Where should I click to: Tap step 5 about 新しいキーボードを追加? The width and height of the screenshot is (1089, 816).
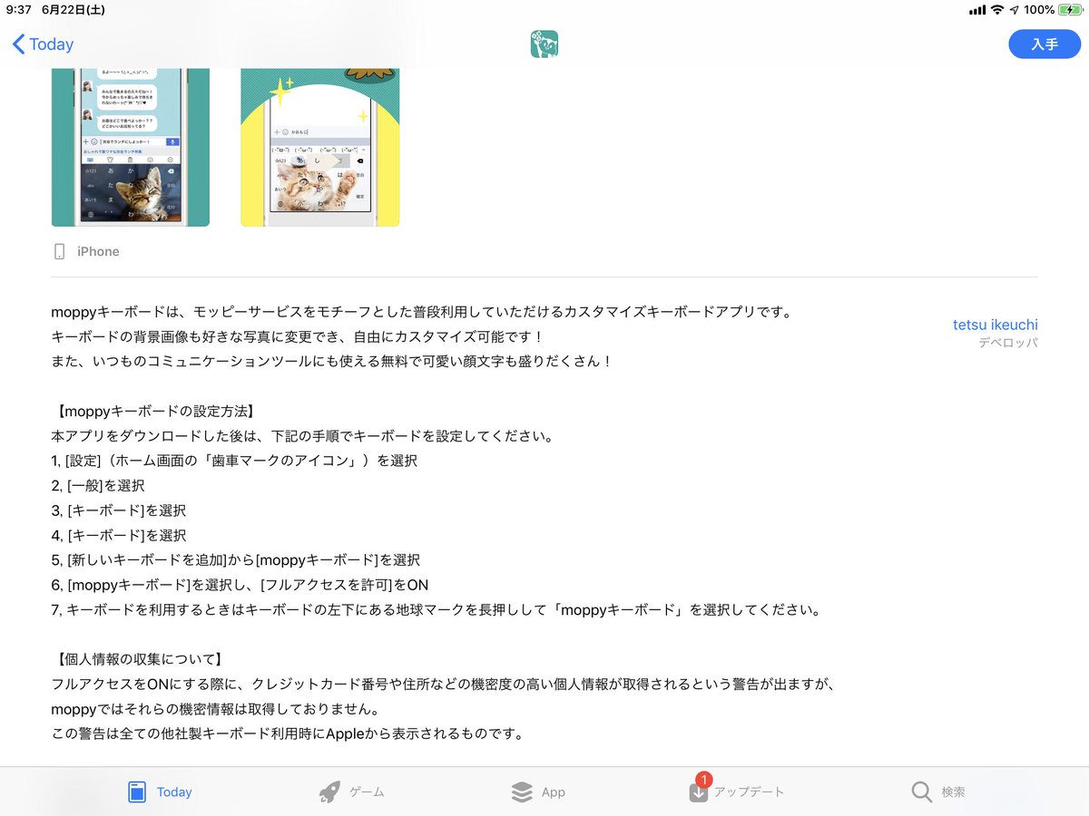pyautogui.click(x=236, y=559)
